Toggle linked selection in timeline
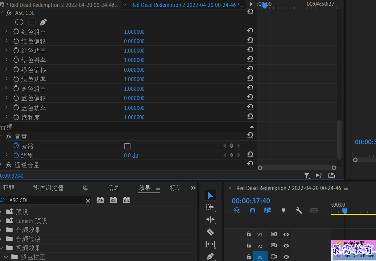Image resolution: width=376 pixels, height=261 pixels. tap(267, 210)
